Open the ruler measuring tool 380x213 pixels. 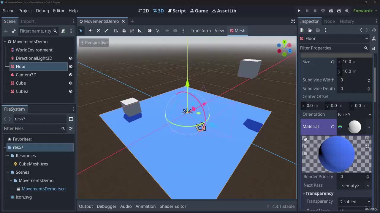[x=140, y=30]
